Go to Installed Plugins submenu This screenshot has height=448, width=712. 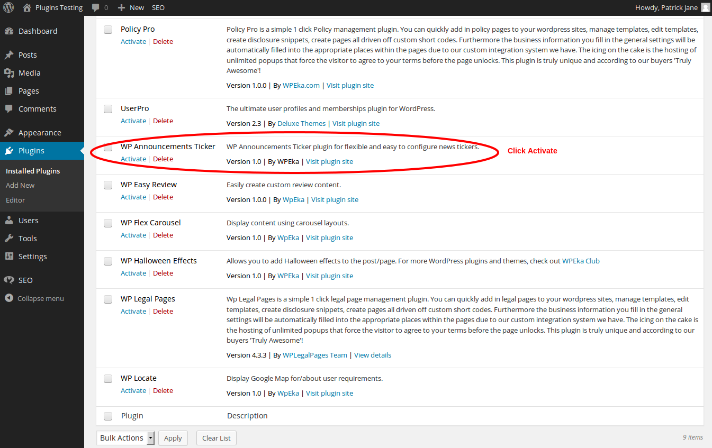click(33, 171)
